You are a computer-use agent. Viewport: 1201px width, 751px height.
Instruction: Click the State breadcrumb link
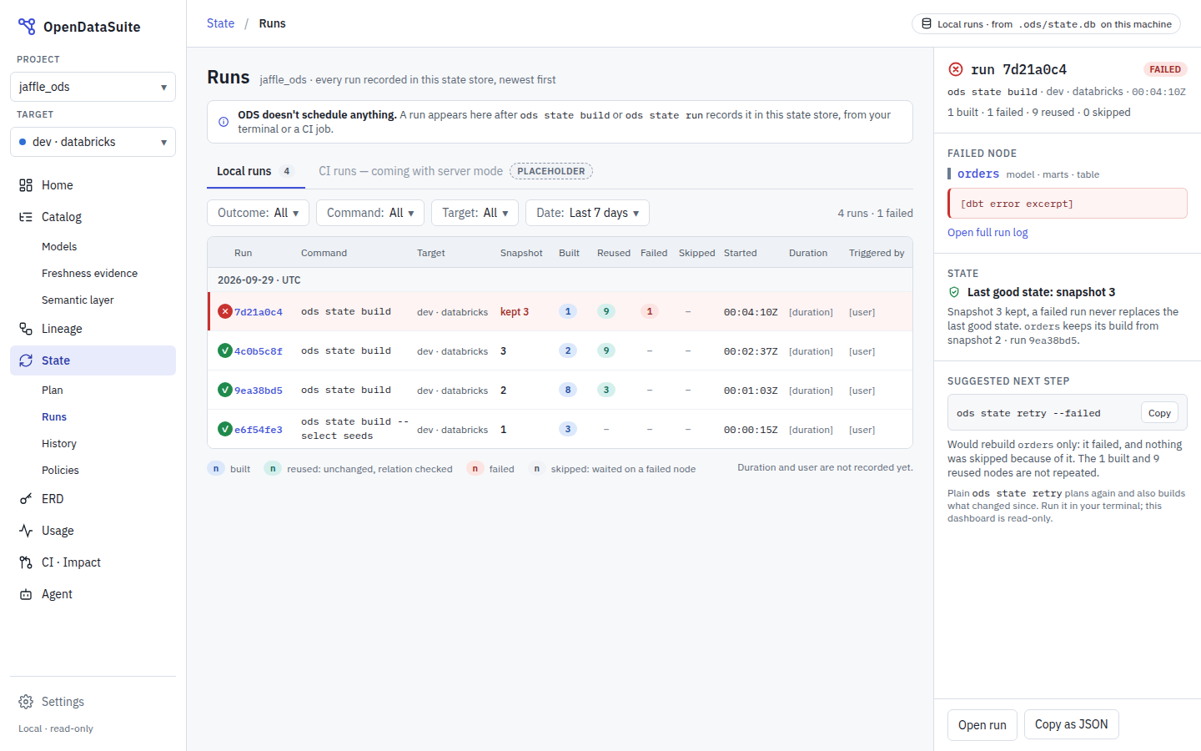(220, 23)
